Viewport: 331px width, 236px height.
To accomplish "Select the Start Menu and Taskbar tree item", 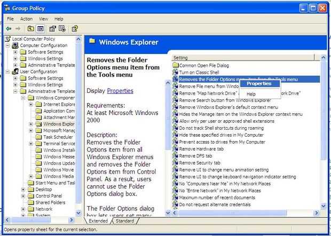I will click(x=55, y=183).
